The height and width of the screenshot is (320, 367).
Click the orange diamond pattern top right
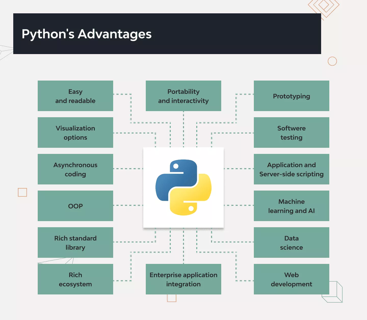(324, 6)
